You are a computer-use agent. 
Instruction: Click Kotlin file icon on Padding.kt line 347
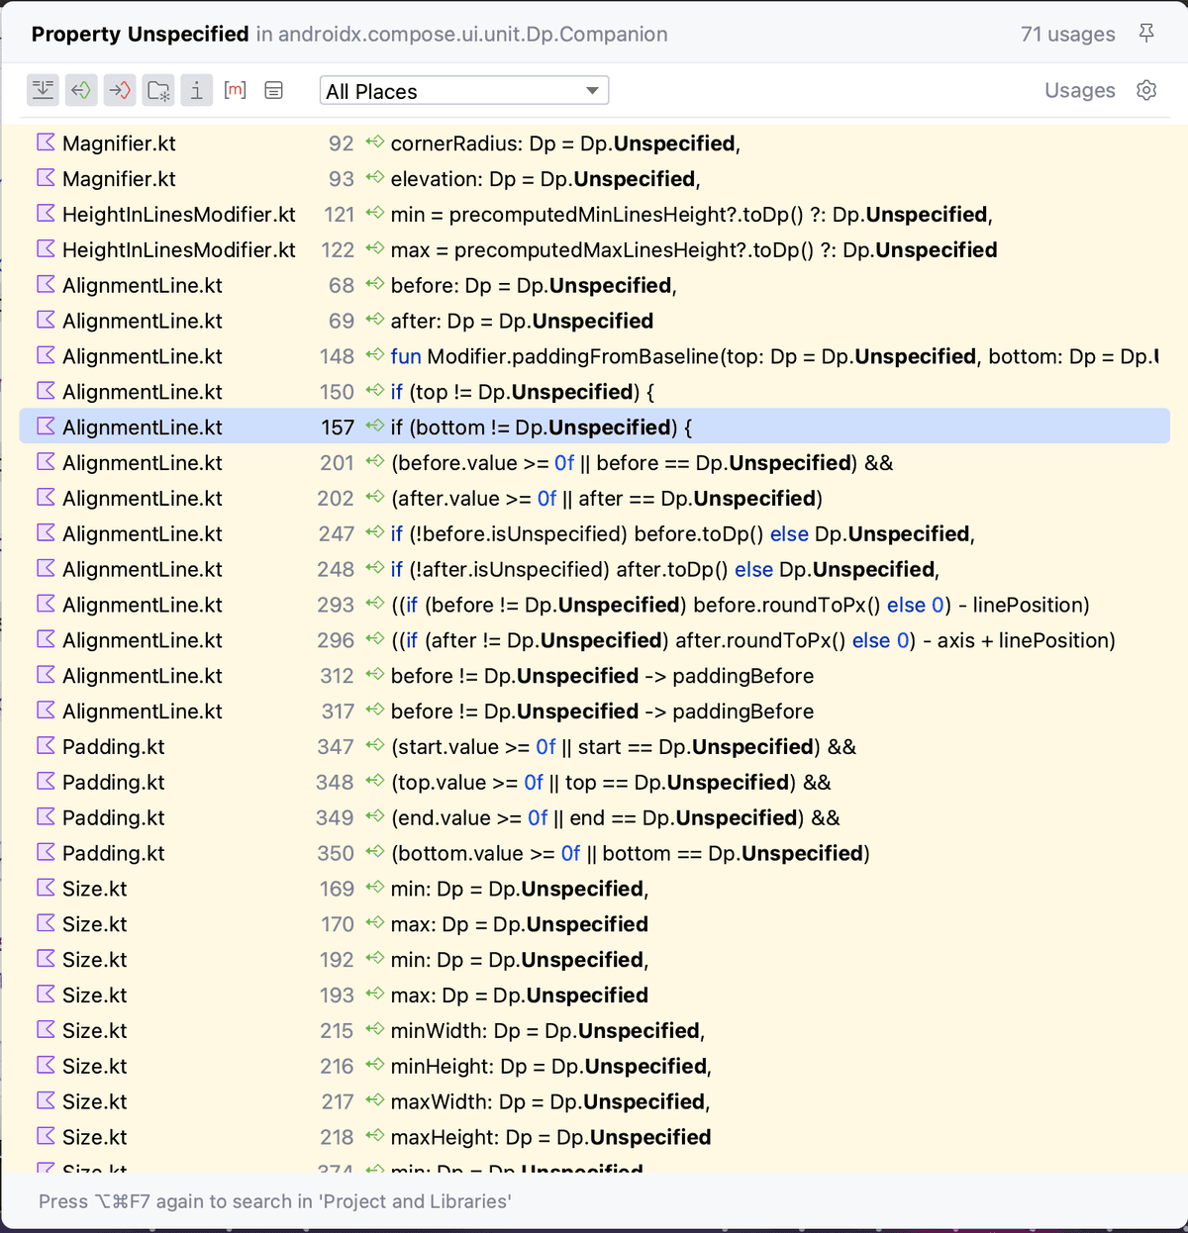tap(46, 746)
